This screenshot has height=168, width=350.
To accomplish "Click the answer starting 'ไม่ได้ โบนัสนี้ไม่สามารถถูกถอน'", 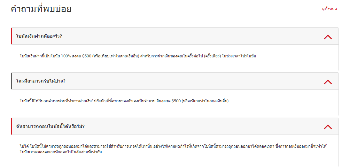I will pyautogui.click(x=173, y=146).
